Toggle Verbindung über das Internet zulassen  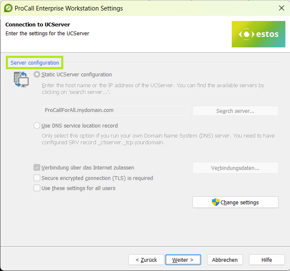tap(37, 168)
